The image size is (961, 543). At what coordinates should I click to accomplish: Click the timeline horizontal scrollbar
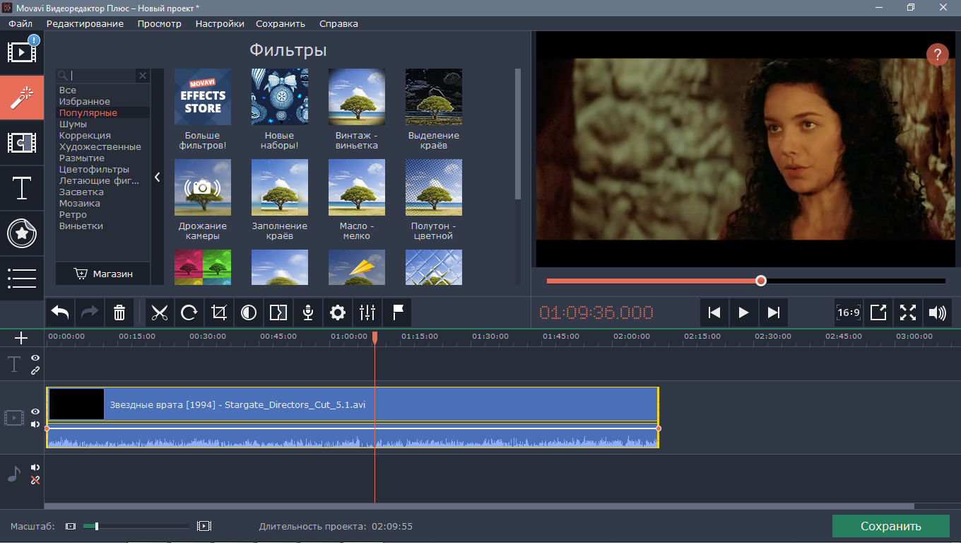pyautogui.click(x=479, y=506)
